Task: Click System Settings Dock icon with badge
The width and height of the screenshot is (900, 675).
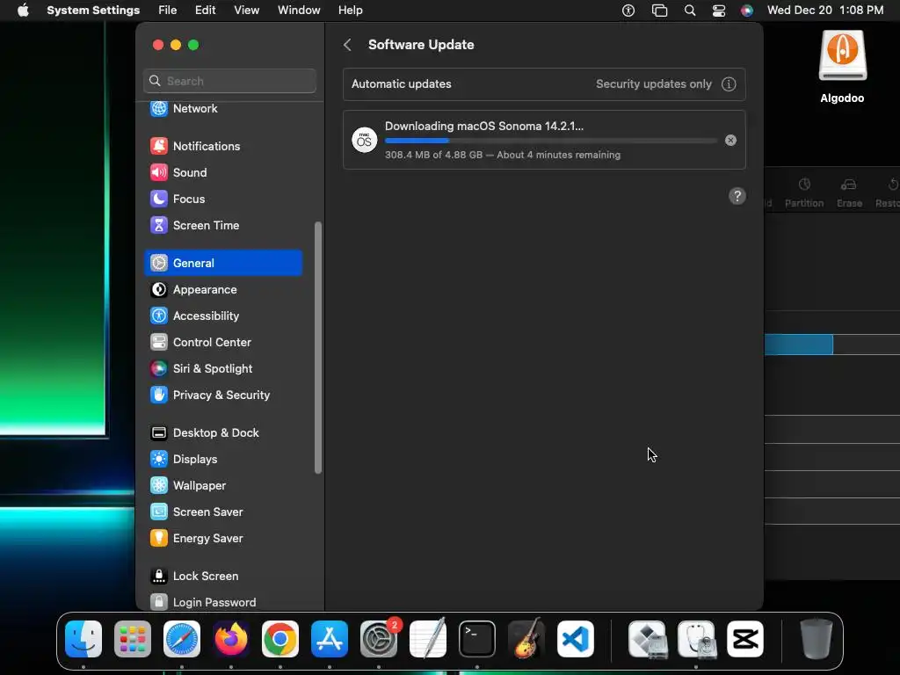Action: (x=379, y=639)
